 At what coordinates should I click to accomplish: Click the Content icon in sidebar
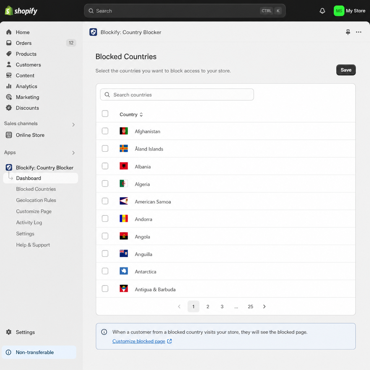click(x=9, y=75)
